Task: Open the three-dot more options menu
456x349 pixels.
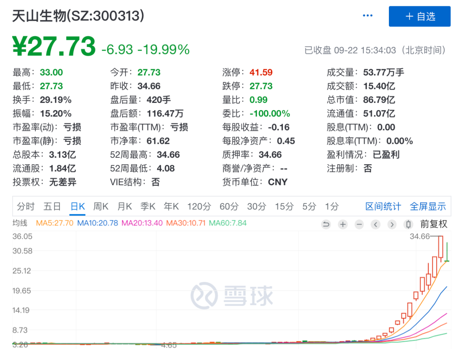Action: (368, 16)
